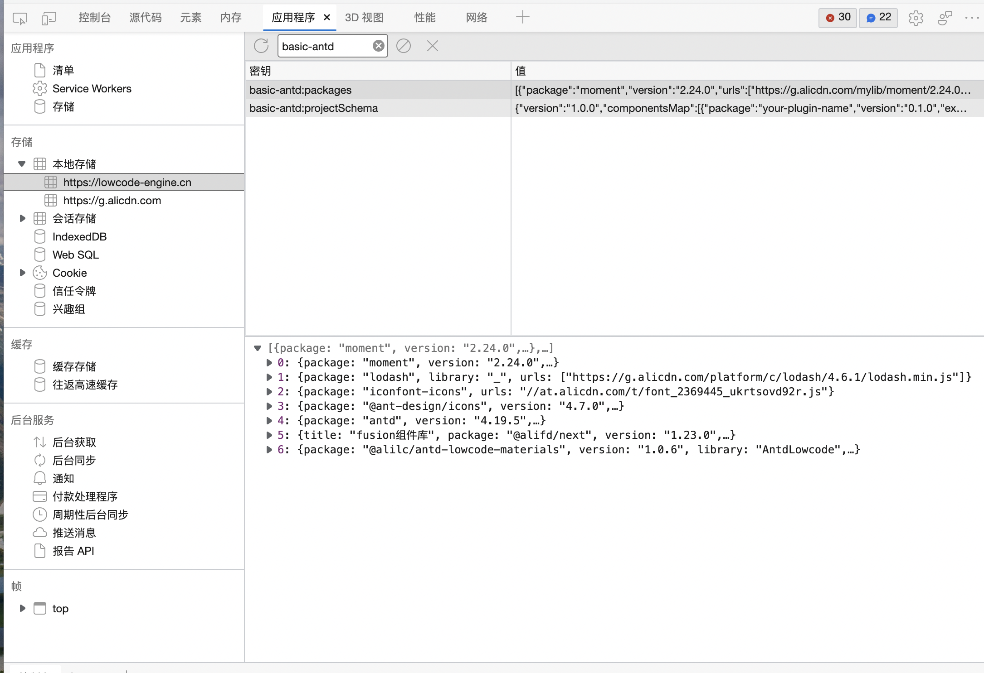The width and height of the screenshot is (984, 673).
Task: Toggle device emulation icon
Action: (49, 18)
